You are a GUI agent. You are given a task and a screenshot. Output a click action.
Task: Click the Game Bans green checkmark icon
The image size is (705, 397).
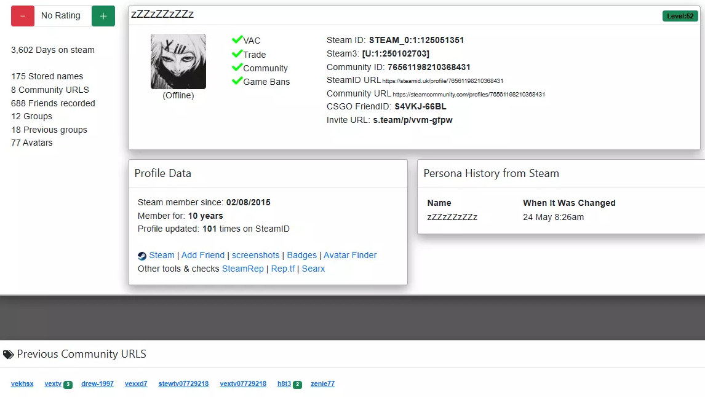(x=237, y=81)
